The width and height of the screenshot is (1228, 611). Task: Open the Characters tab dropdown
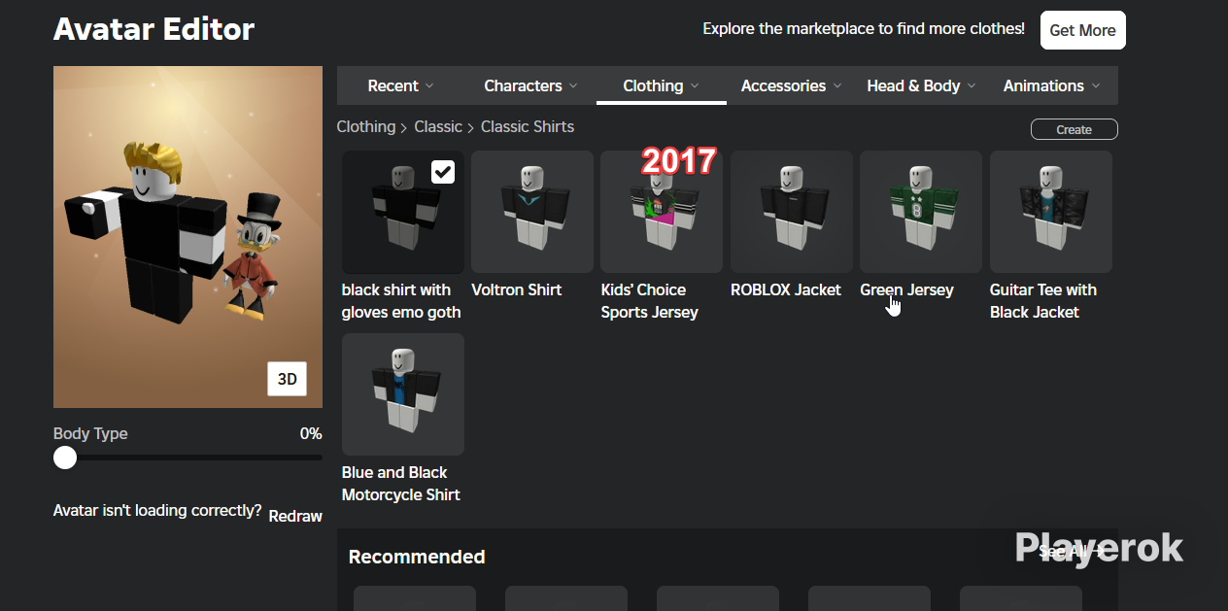coord(530,85)
